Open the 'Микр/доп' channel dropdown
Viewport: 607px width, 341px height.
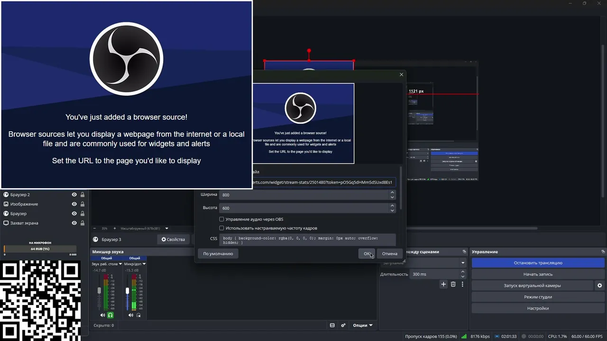pyautogui.click(x=144, y=264)
